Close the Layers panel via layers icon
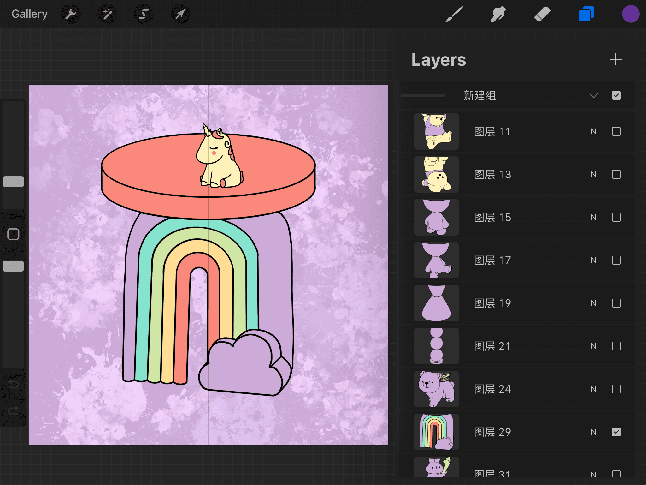The image size is (646, 485). [586, 14]
